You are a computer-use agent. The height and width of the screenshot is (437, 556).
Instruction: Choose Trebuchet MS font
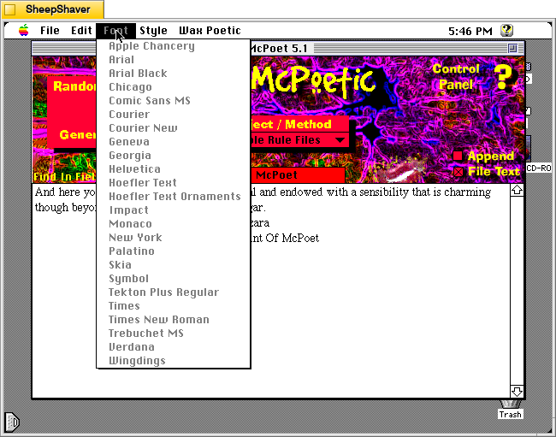(174, 334)
